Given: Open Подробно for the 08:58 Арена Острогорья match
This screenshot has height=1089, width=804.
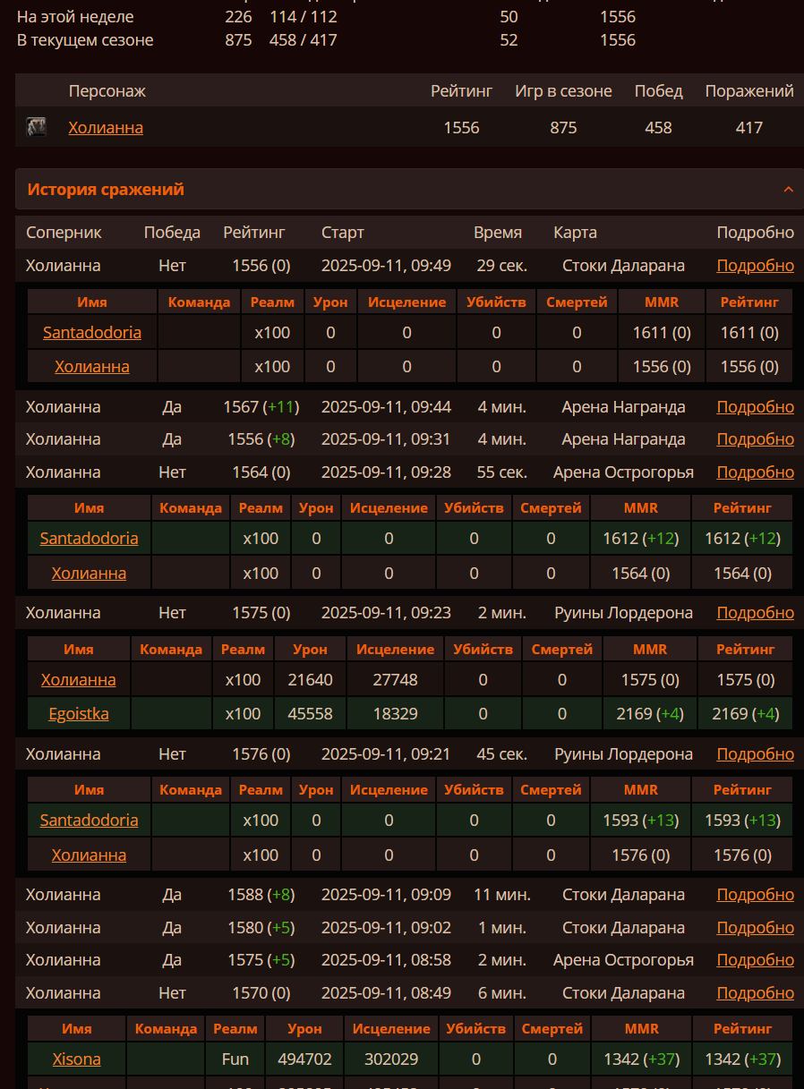Looking at the screenshot, I should coord(755,960).
